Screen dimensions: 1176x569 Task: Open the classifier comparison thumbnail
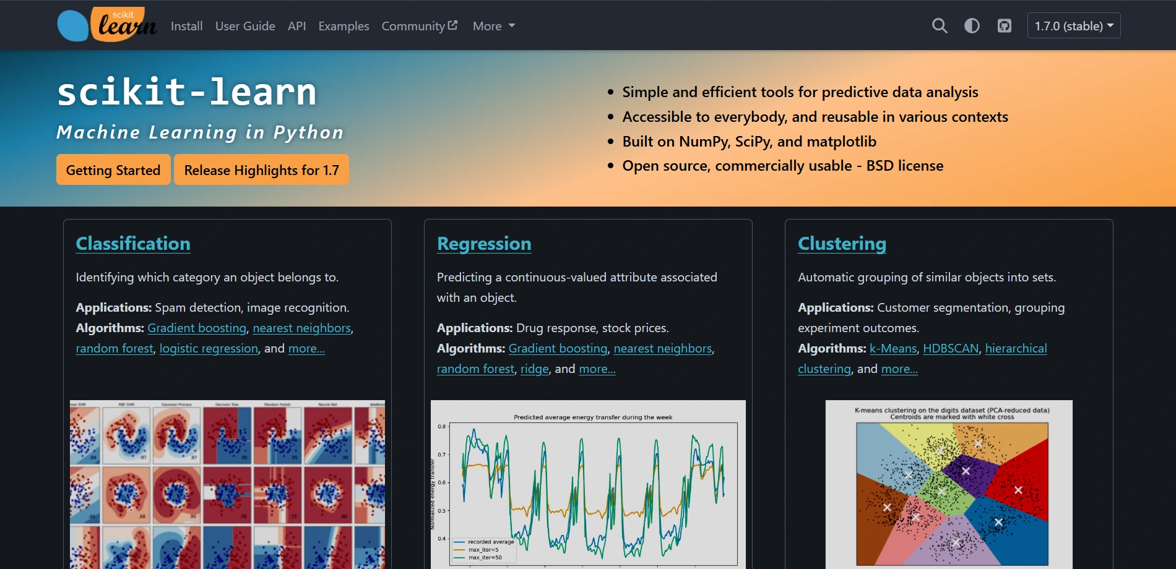click(x=227, y=484)
